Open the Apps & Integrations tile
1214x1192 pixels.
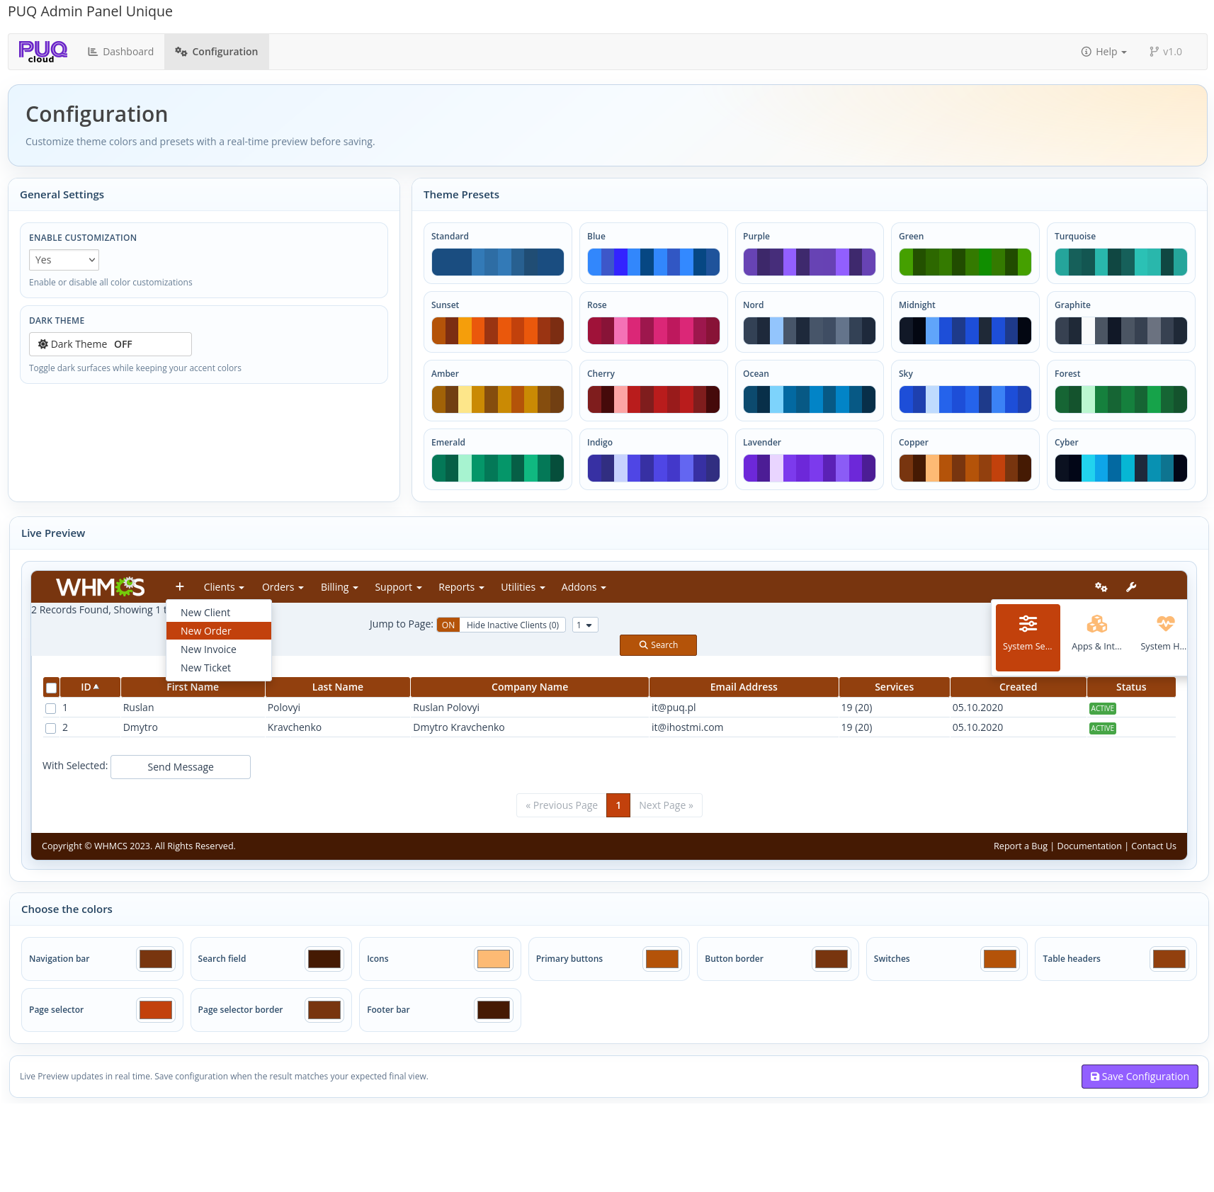[1096, 632]
